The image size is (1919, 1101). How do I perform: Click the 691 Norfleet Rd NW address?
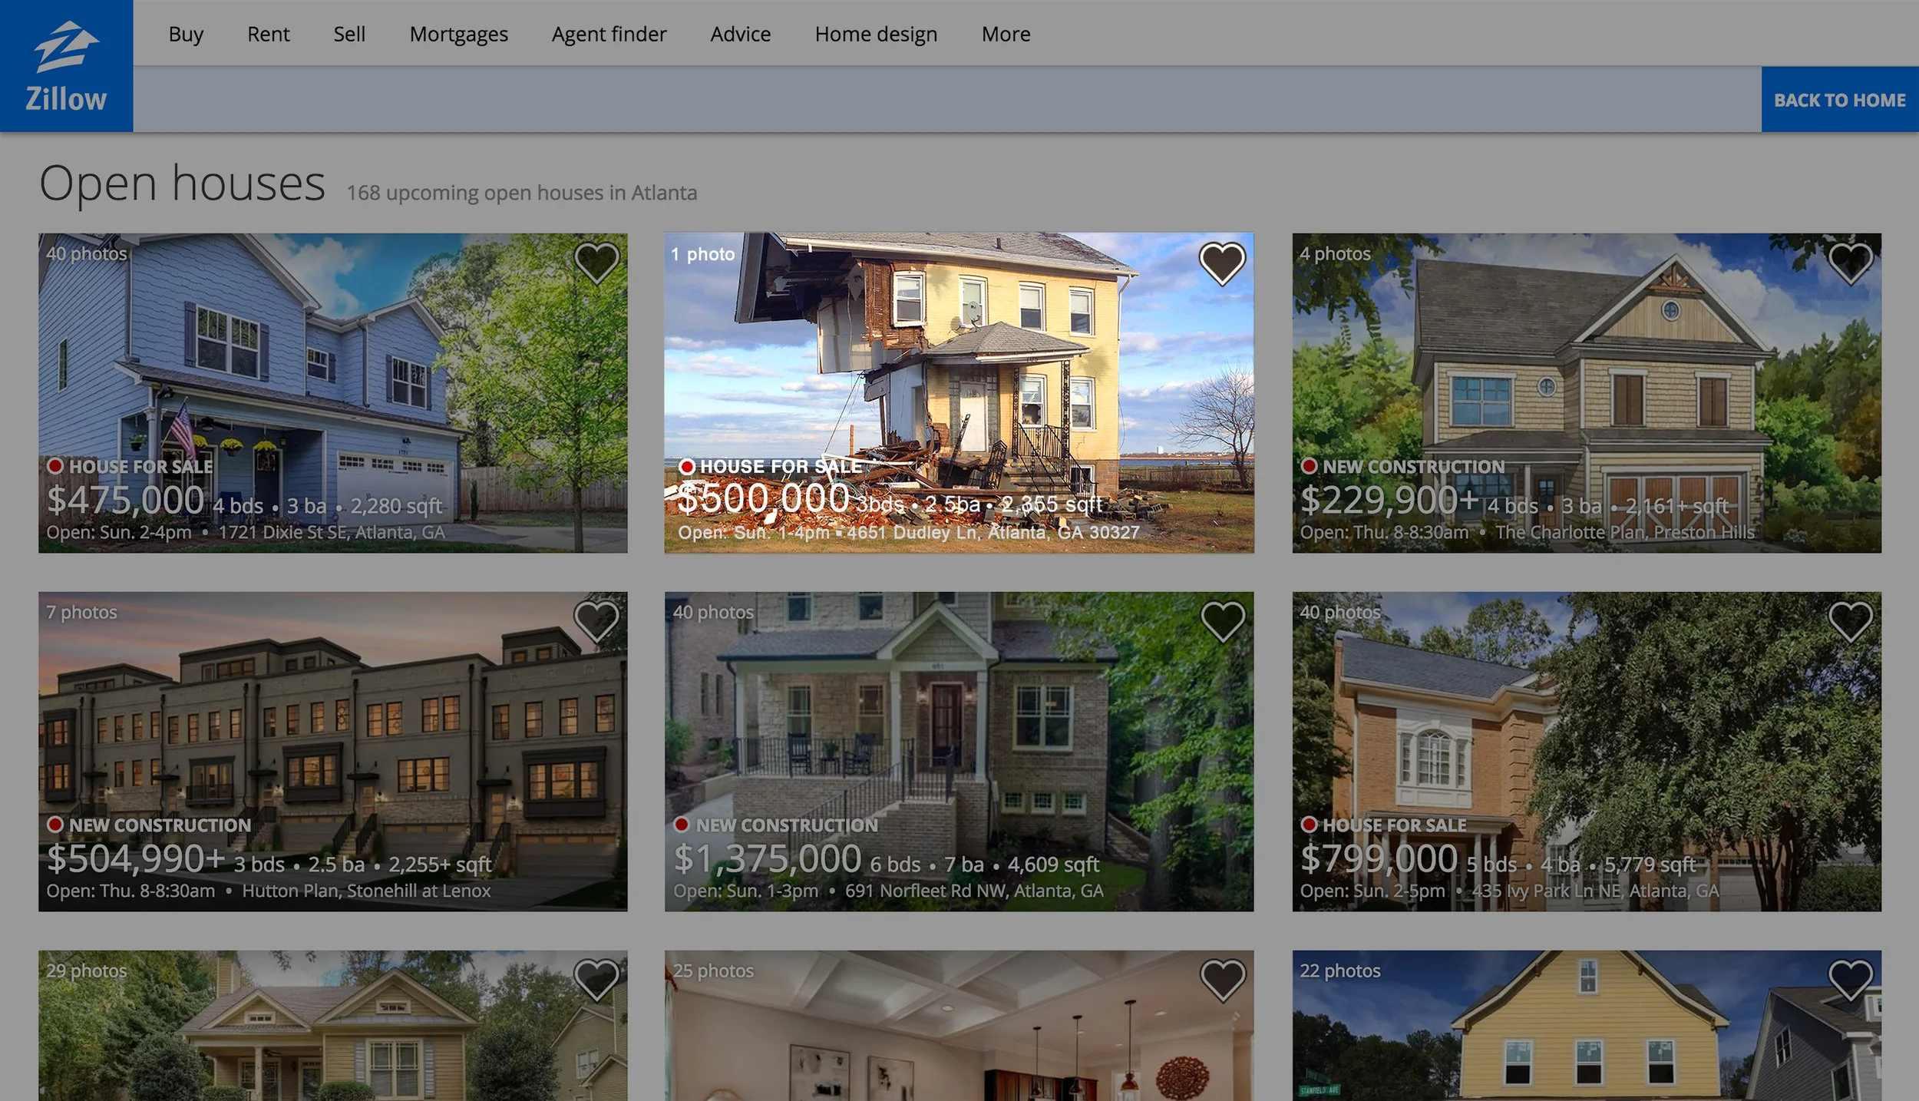[974, 891]
